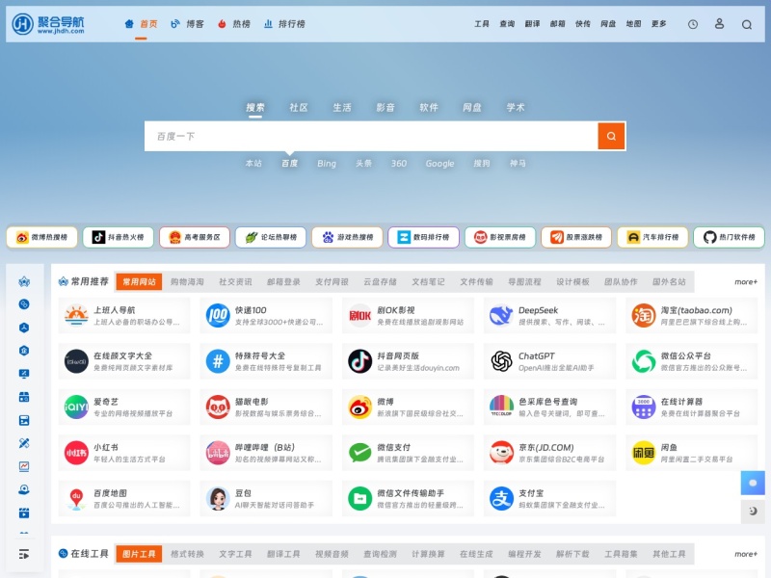This screenshot has width=771, height=578.
Task: Open the 工具 header menu
Action: (x=481, y=23)
